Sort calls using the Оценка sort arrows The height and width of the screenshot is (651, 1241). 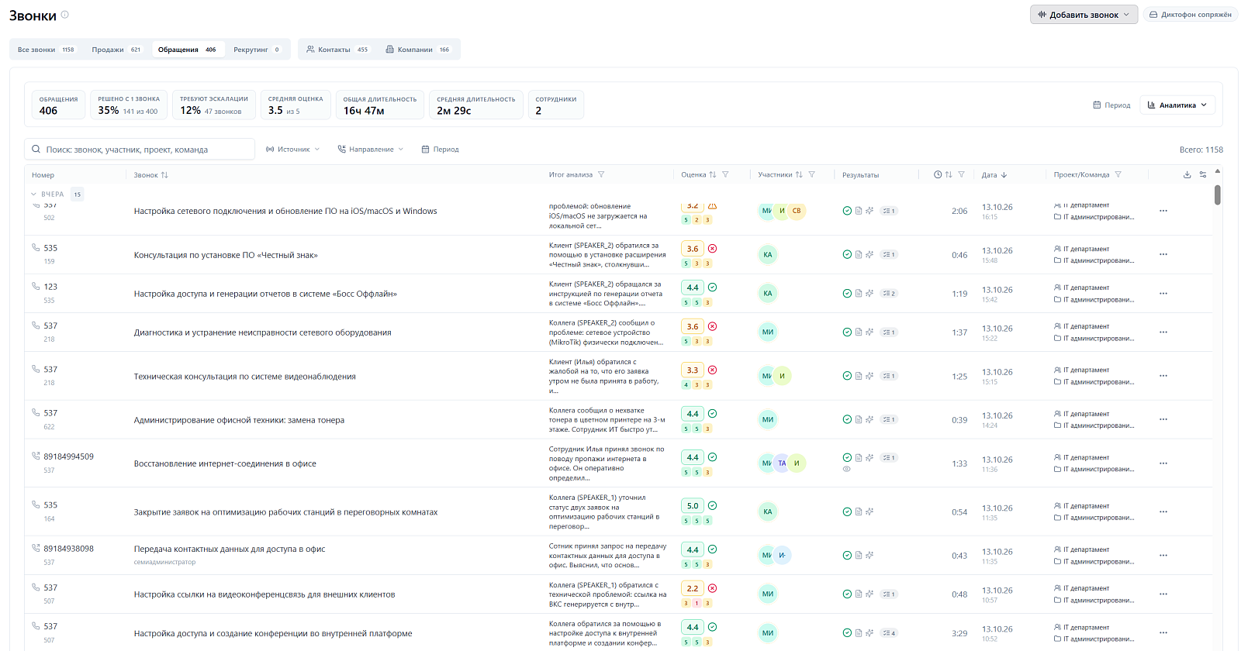[713, 175]
